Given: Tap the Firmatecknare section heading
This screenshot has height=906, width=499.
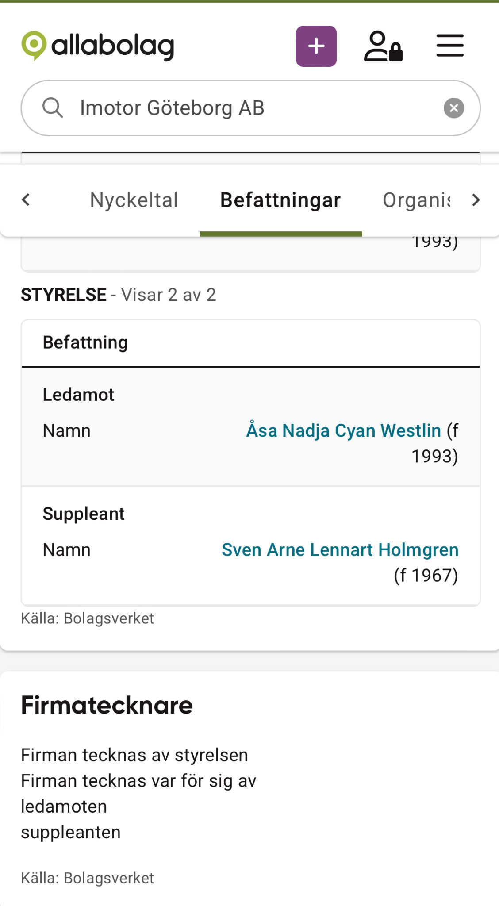Looking at the screenshot, I should click(x=107, y=705).
